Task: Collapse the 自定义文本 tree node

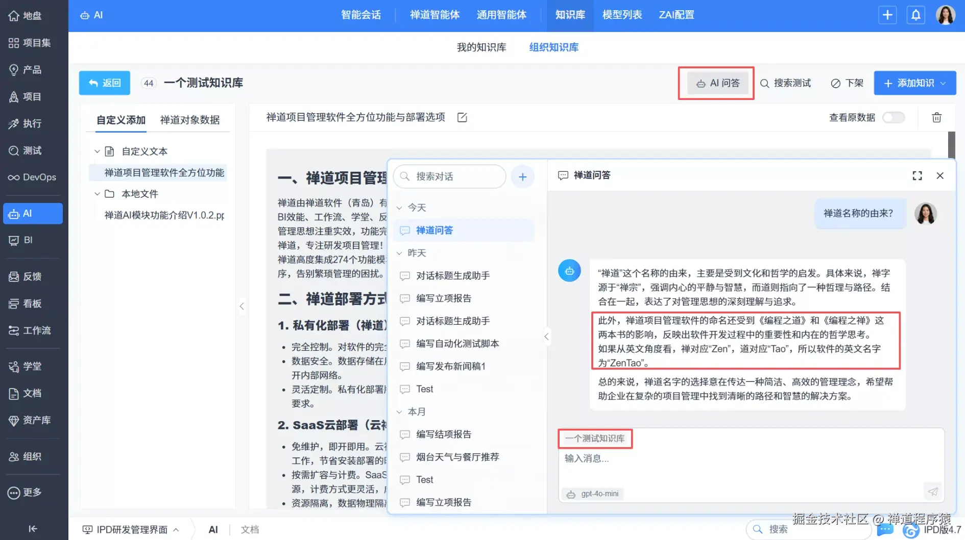Action: (97, 151)
